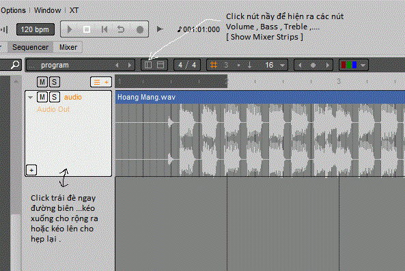
Task: Toggle the orange snap grid icon
Action: [x=214, y=65]
